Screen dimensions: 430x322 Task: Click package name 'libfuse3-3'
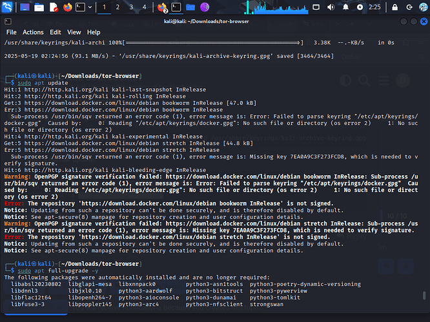(28, 304)
